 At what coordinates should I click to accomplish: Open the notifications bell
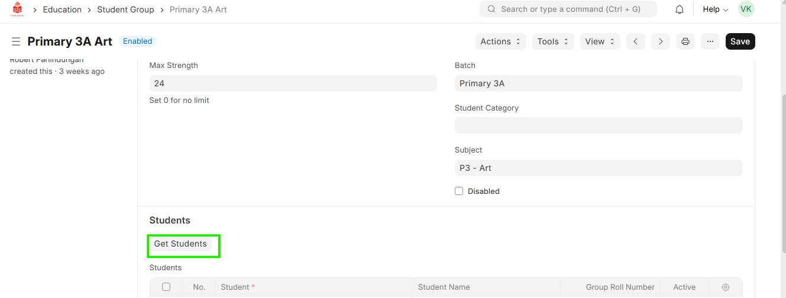(680, 9)
